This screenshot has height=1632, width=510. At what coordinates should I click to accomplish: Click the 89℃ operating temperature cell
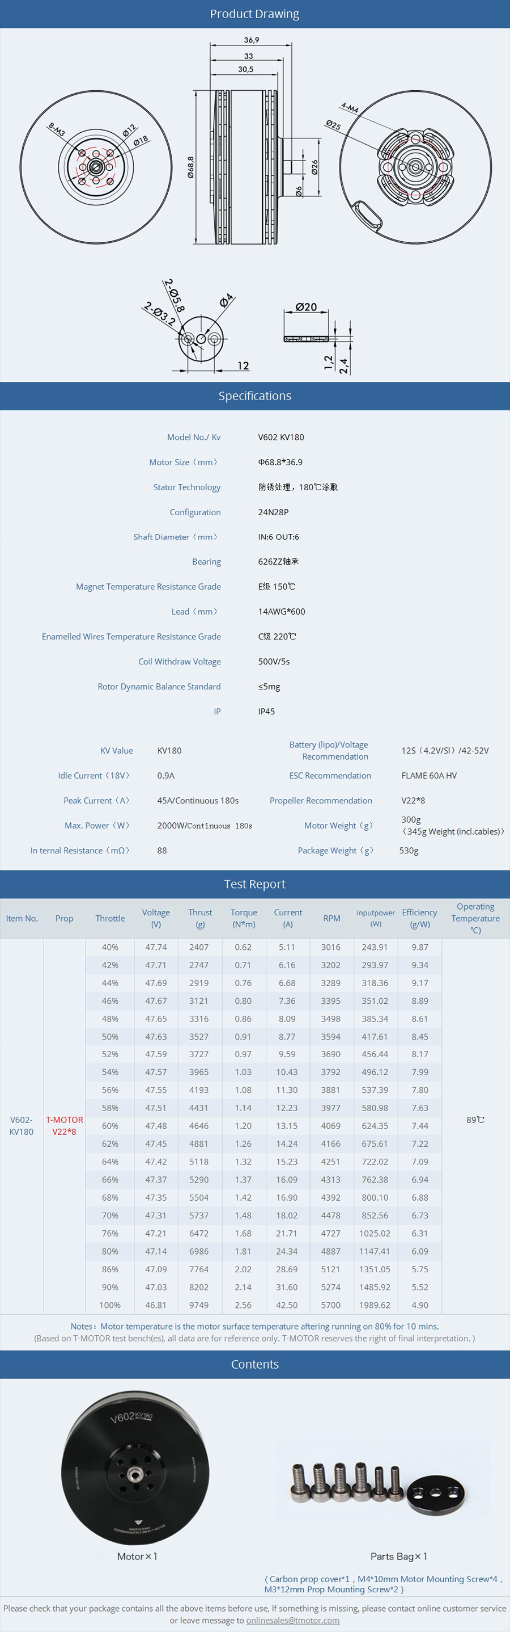coord(475,1120)
